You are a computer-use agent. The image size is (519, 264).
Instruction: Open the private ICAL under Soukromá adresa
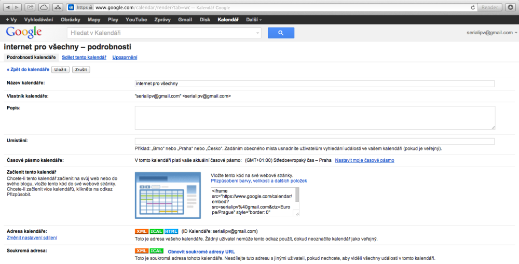click(156, 251)
